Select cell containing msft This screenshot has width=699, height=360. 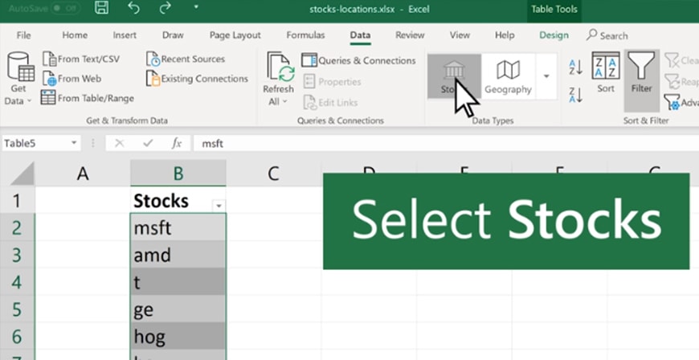tap(178, 227)
